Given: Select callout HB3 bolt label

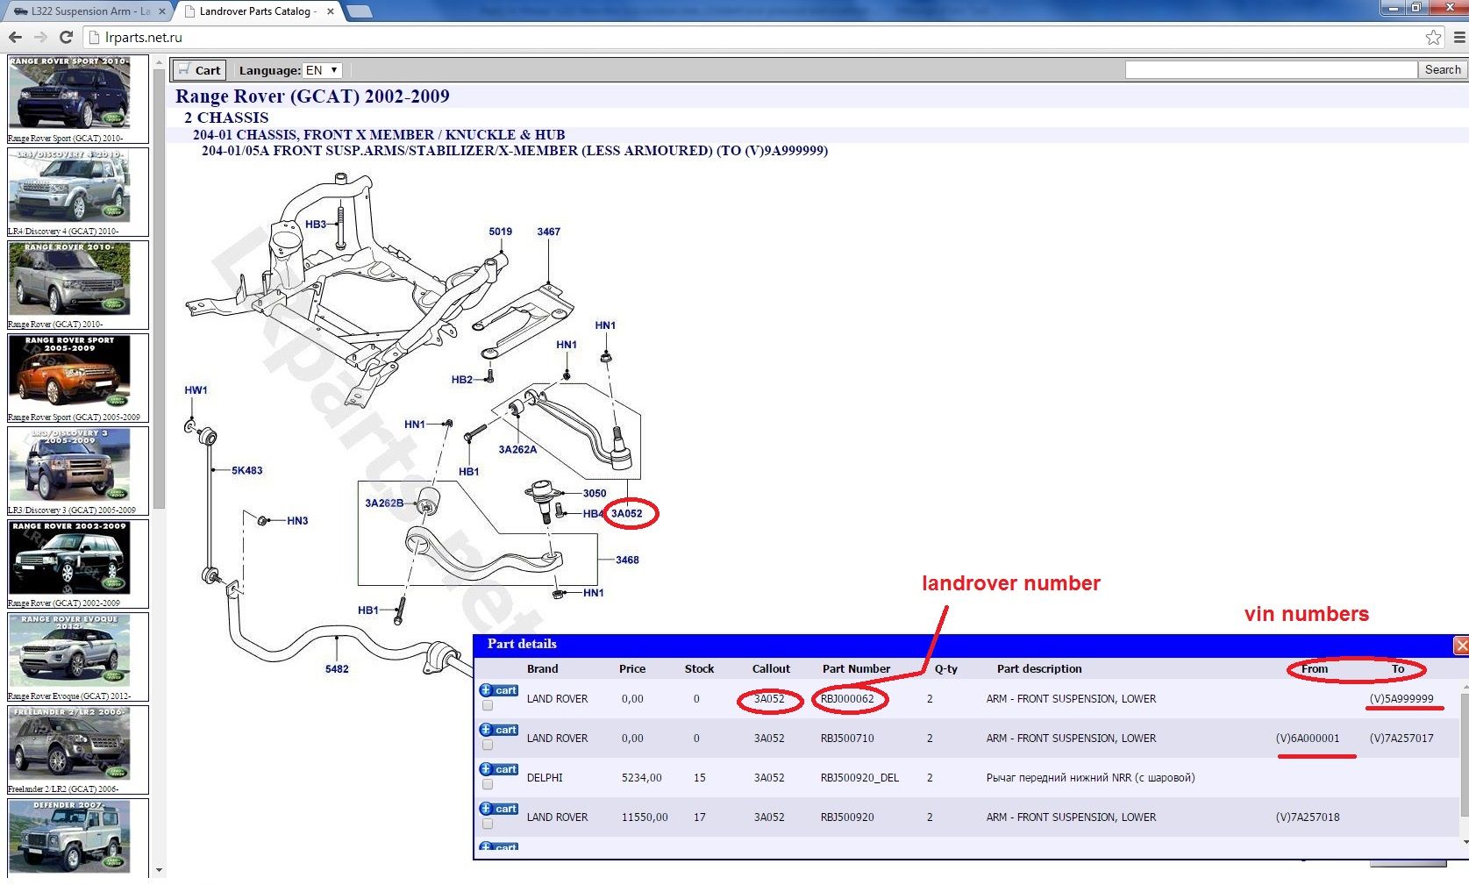Looking at the screenshot, I should [316, 224].
